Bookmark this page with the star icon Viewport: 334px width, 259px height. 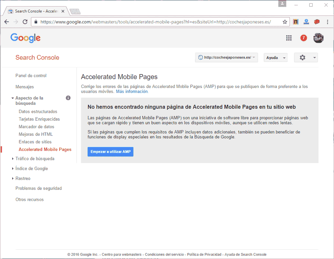tap(285, 22)
